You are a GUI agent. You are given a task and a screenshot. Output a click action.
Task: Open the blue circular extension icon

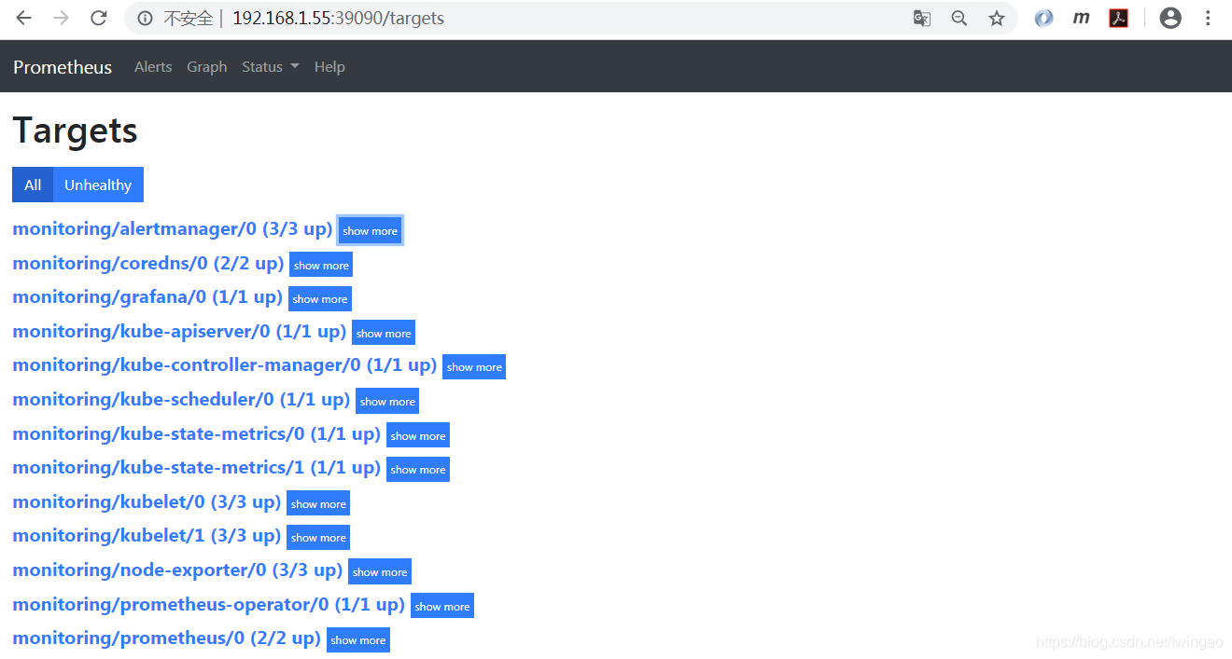1044,18
